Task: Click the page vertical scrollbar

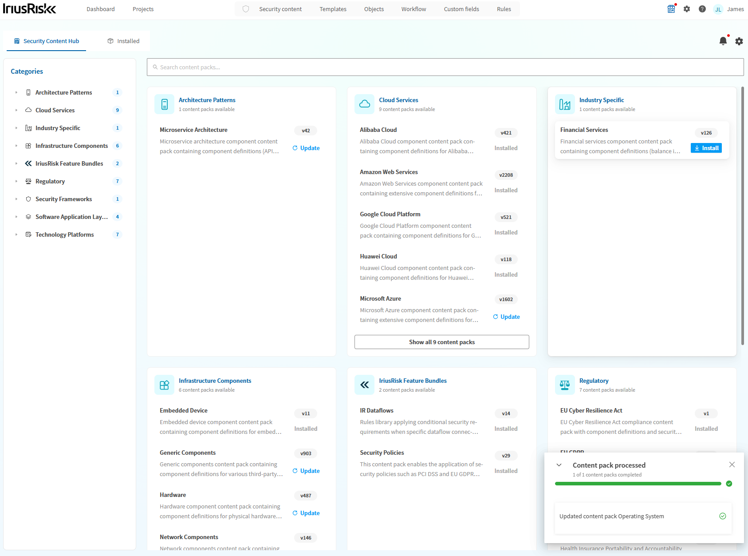Action: (743, 216)
